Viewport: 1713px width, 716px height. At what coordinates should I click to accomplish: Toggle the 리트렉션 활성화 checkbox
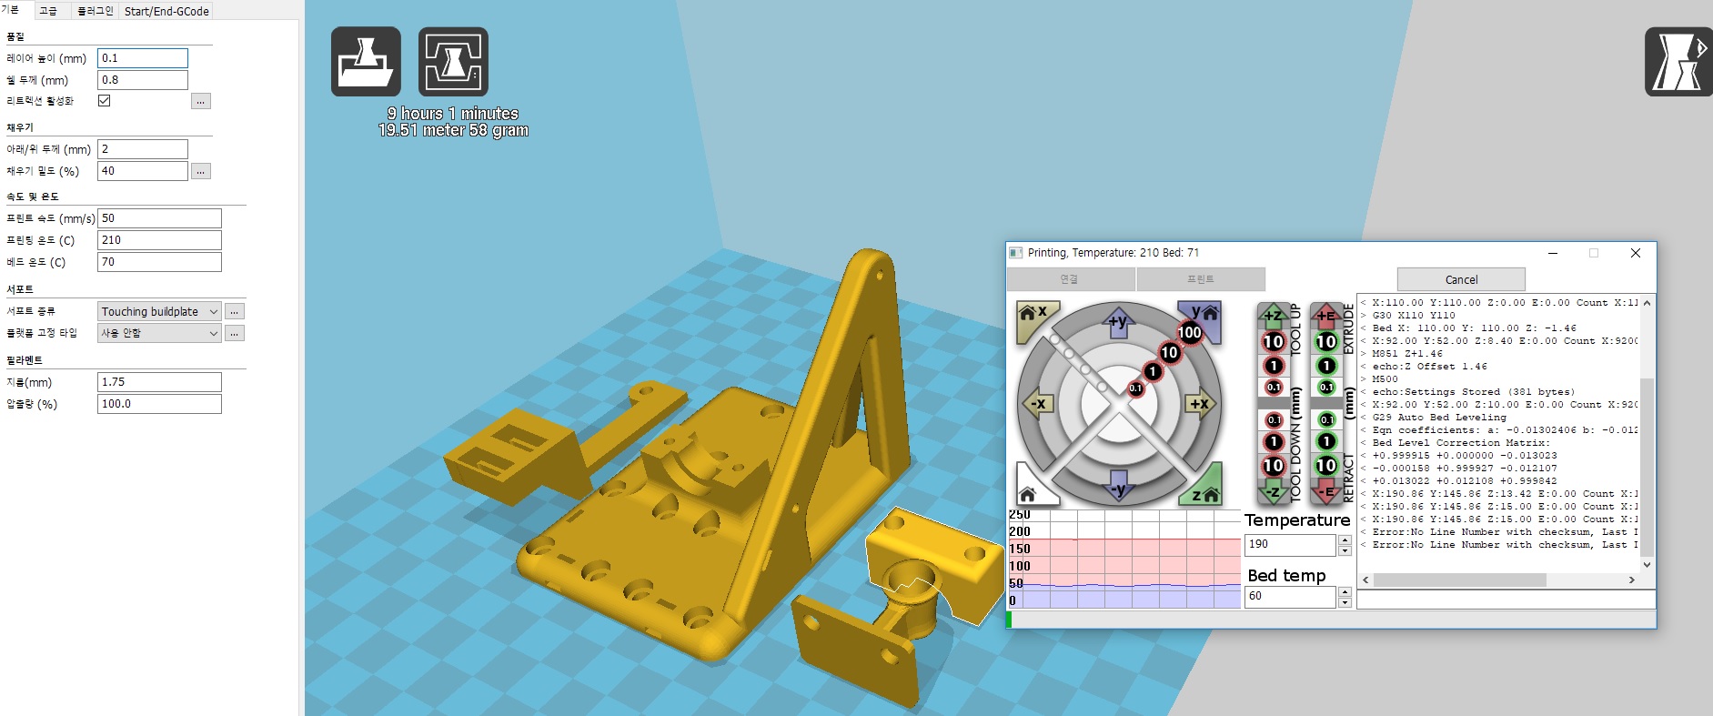pos(105,101)
